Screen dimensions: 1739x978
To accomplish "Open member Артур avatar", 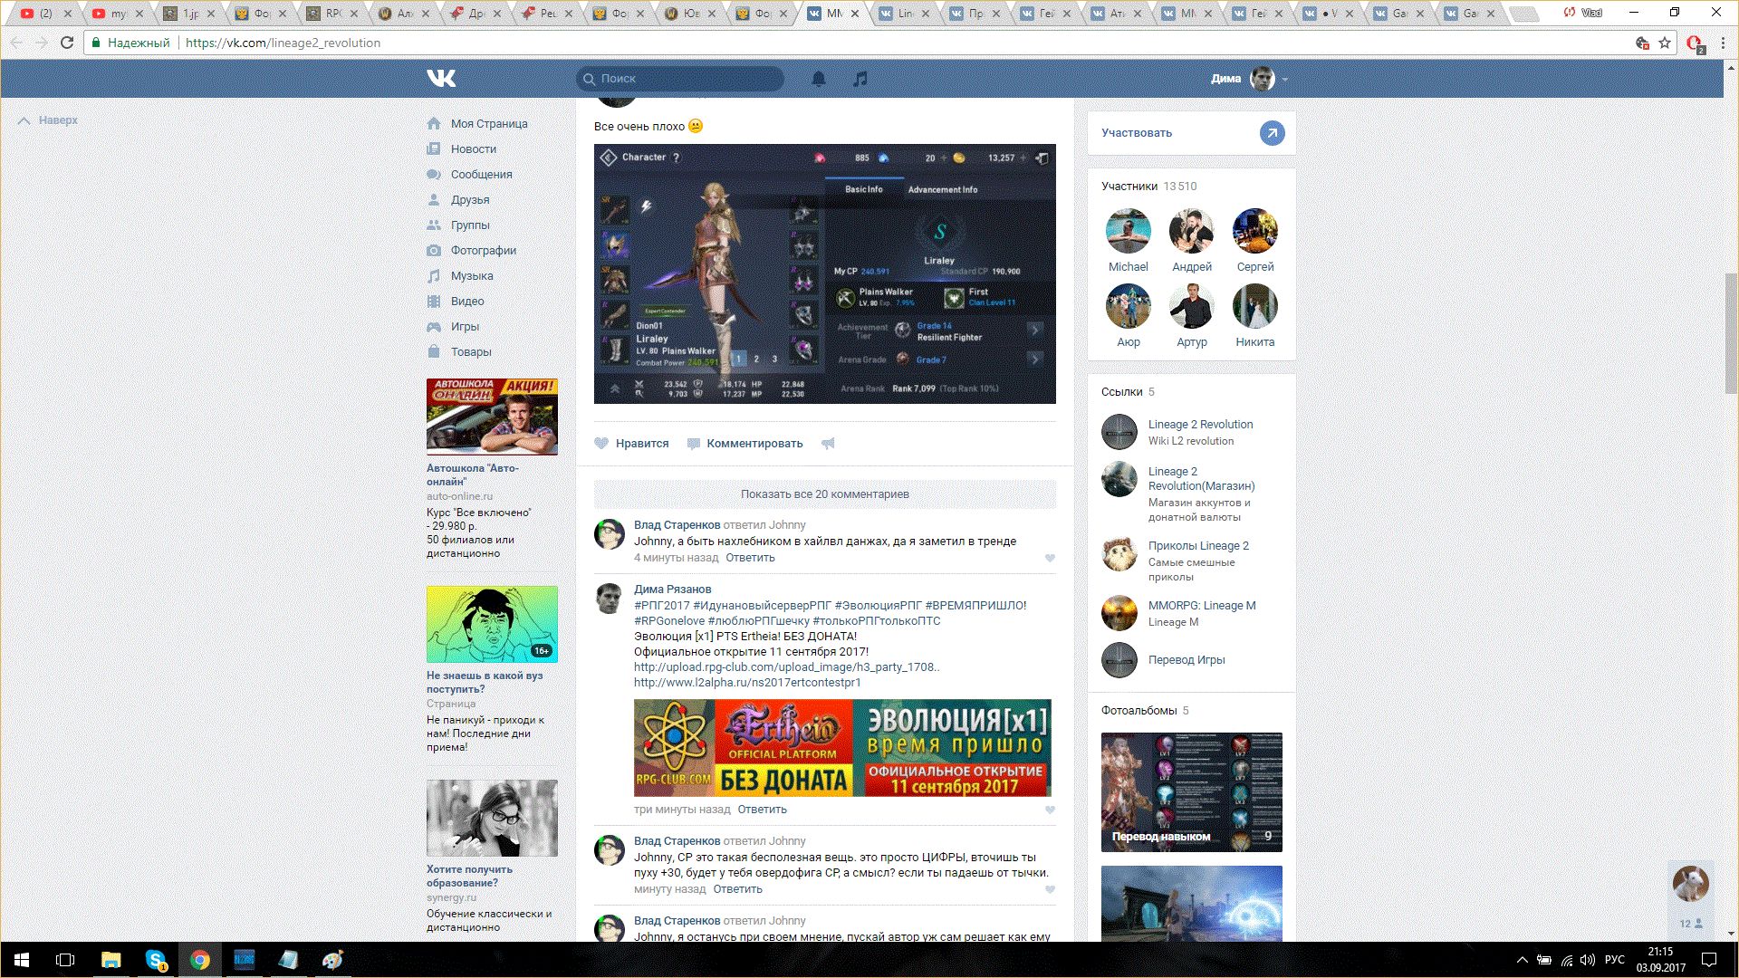I will point(1191,306).
